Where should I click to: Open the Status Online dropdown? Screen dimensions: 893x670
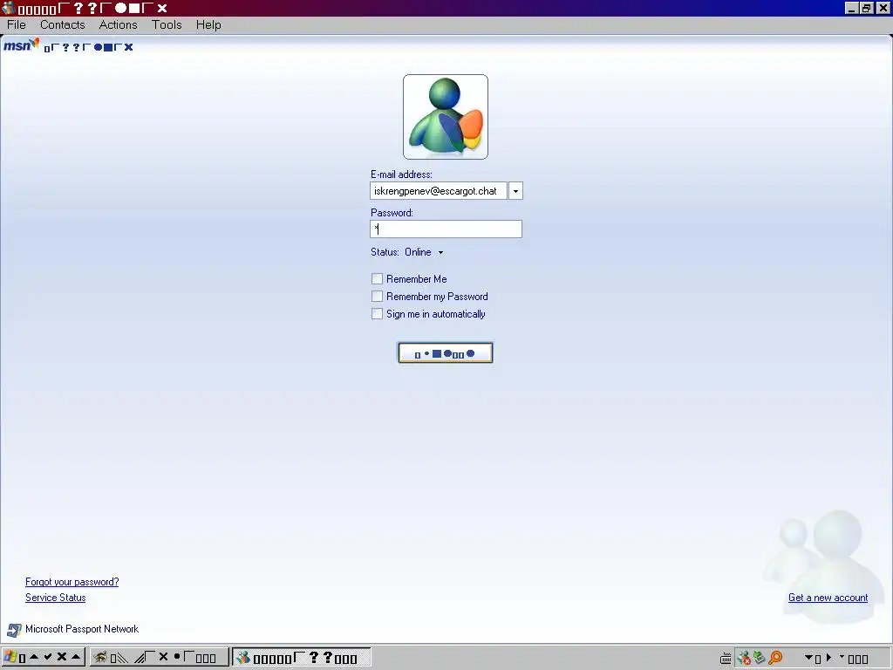(x=424, y=252)
